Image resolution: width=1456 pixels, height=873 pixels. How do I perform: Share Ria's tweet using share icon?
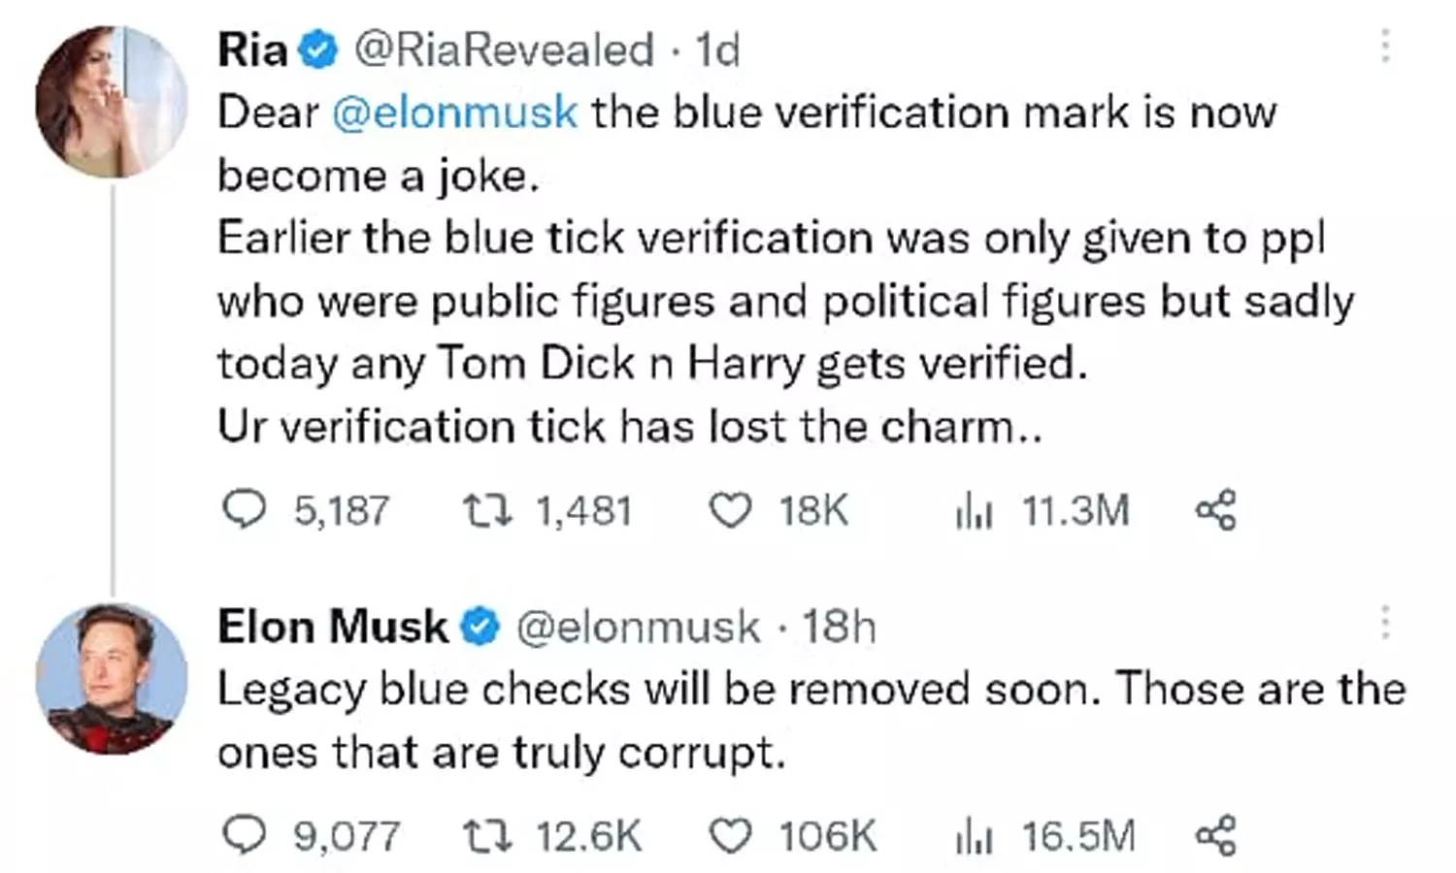pyautogui.click(x=1216, y=510)
